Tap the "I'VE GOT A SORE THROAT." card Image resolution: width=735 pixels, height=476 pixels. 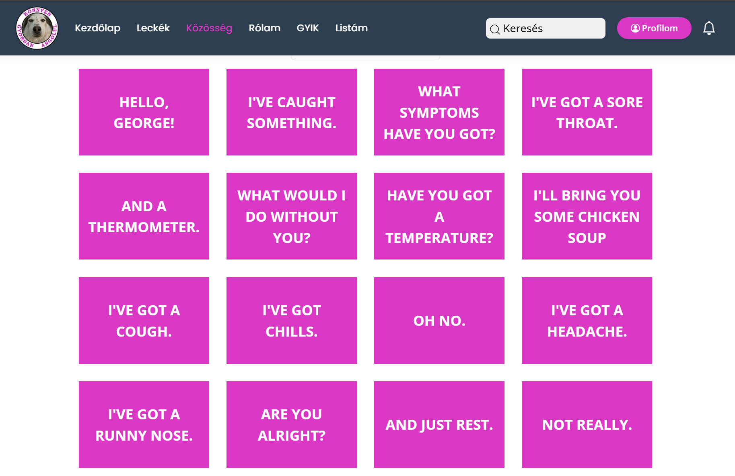[587, 112]
